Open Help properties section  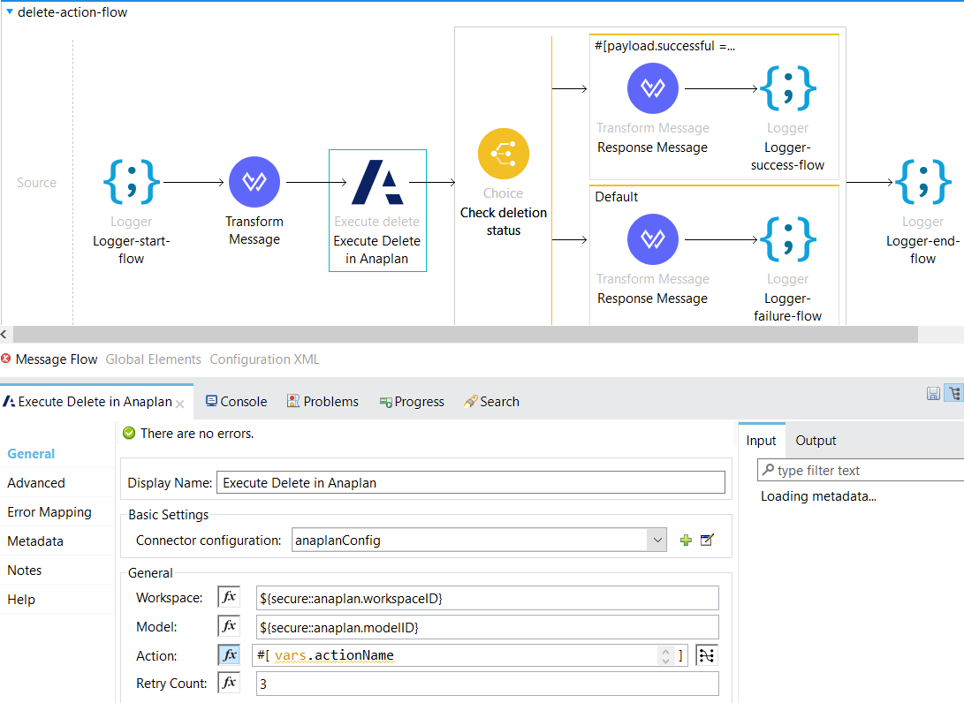[21, 600]
